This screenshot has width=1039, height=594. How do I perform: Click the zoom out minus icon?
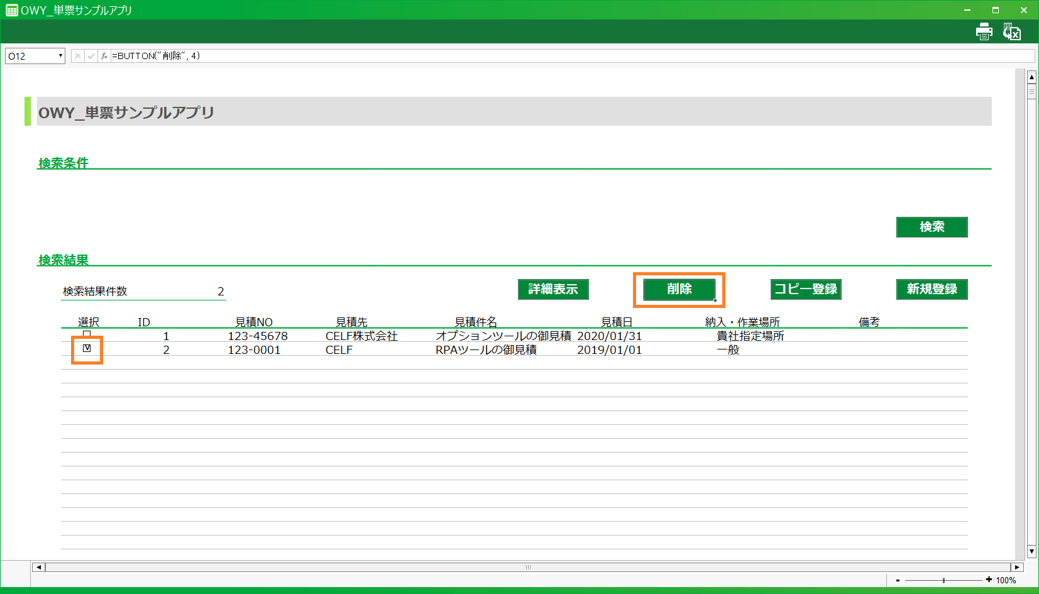pyautogui.click(x=898, y=580)
